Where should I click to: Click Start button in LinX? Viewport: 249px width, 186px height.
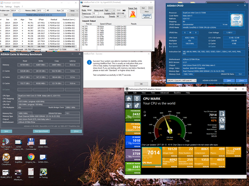pyautogui.click(x=6, y=15)
